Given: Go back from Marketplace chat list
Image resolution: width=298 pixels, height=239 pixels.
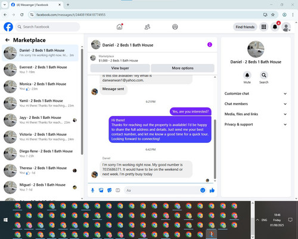Looking at the screenshot, I should tap(7, 40).
